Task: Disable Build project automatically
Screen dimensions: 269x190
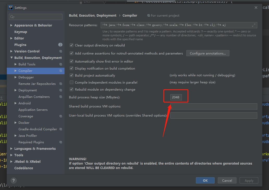Action: click(x=72, y=75)
